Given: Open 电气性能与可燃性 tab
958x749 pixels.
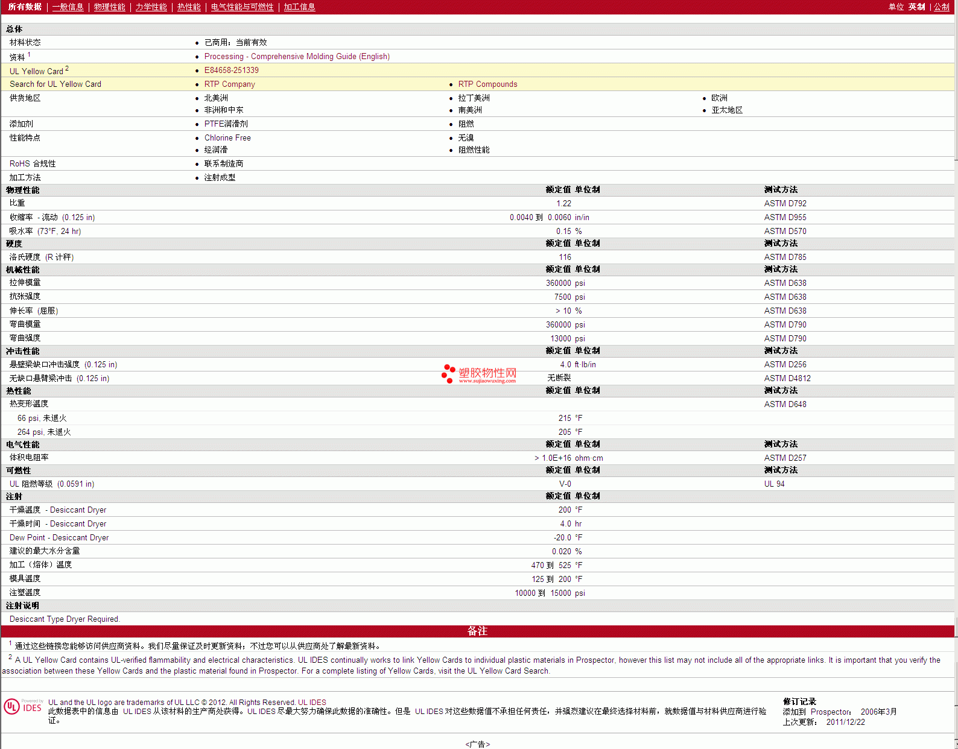Looking at the screenshot, I should (x=242, y=7).
